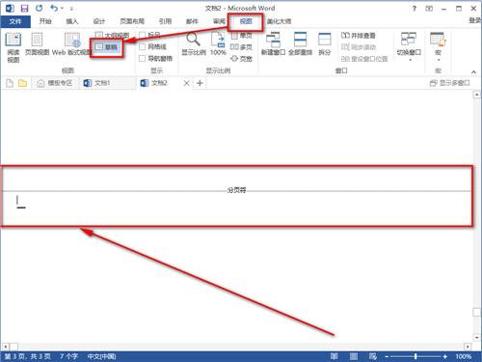Viewport: 482px width, 362px height.
Task: Select 大纲视图 Outline view
Action: tap(112, 35)
